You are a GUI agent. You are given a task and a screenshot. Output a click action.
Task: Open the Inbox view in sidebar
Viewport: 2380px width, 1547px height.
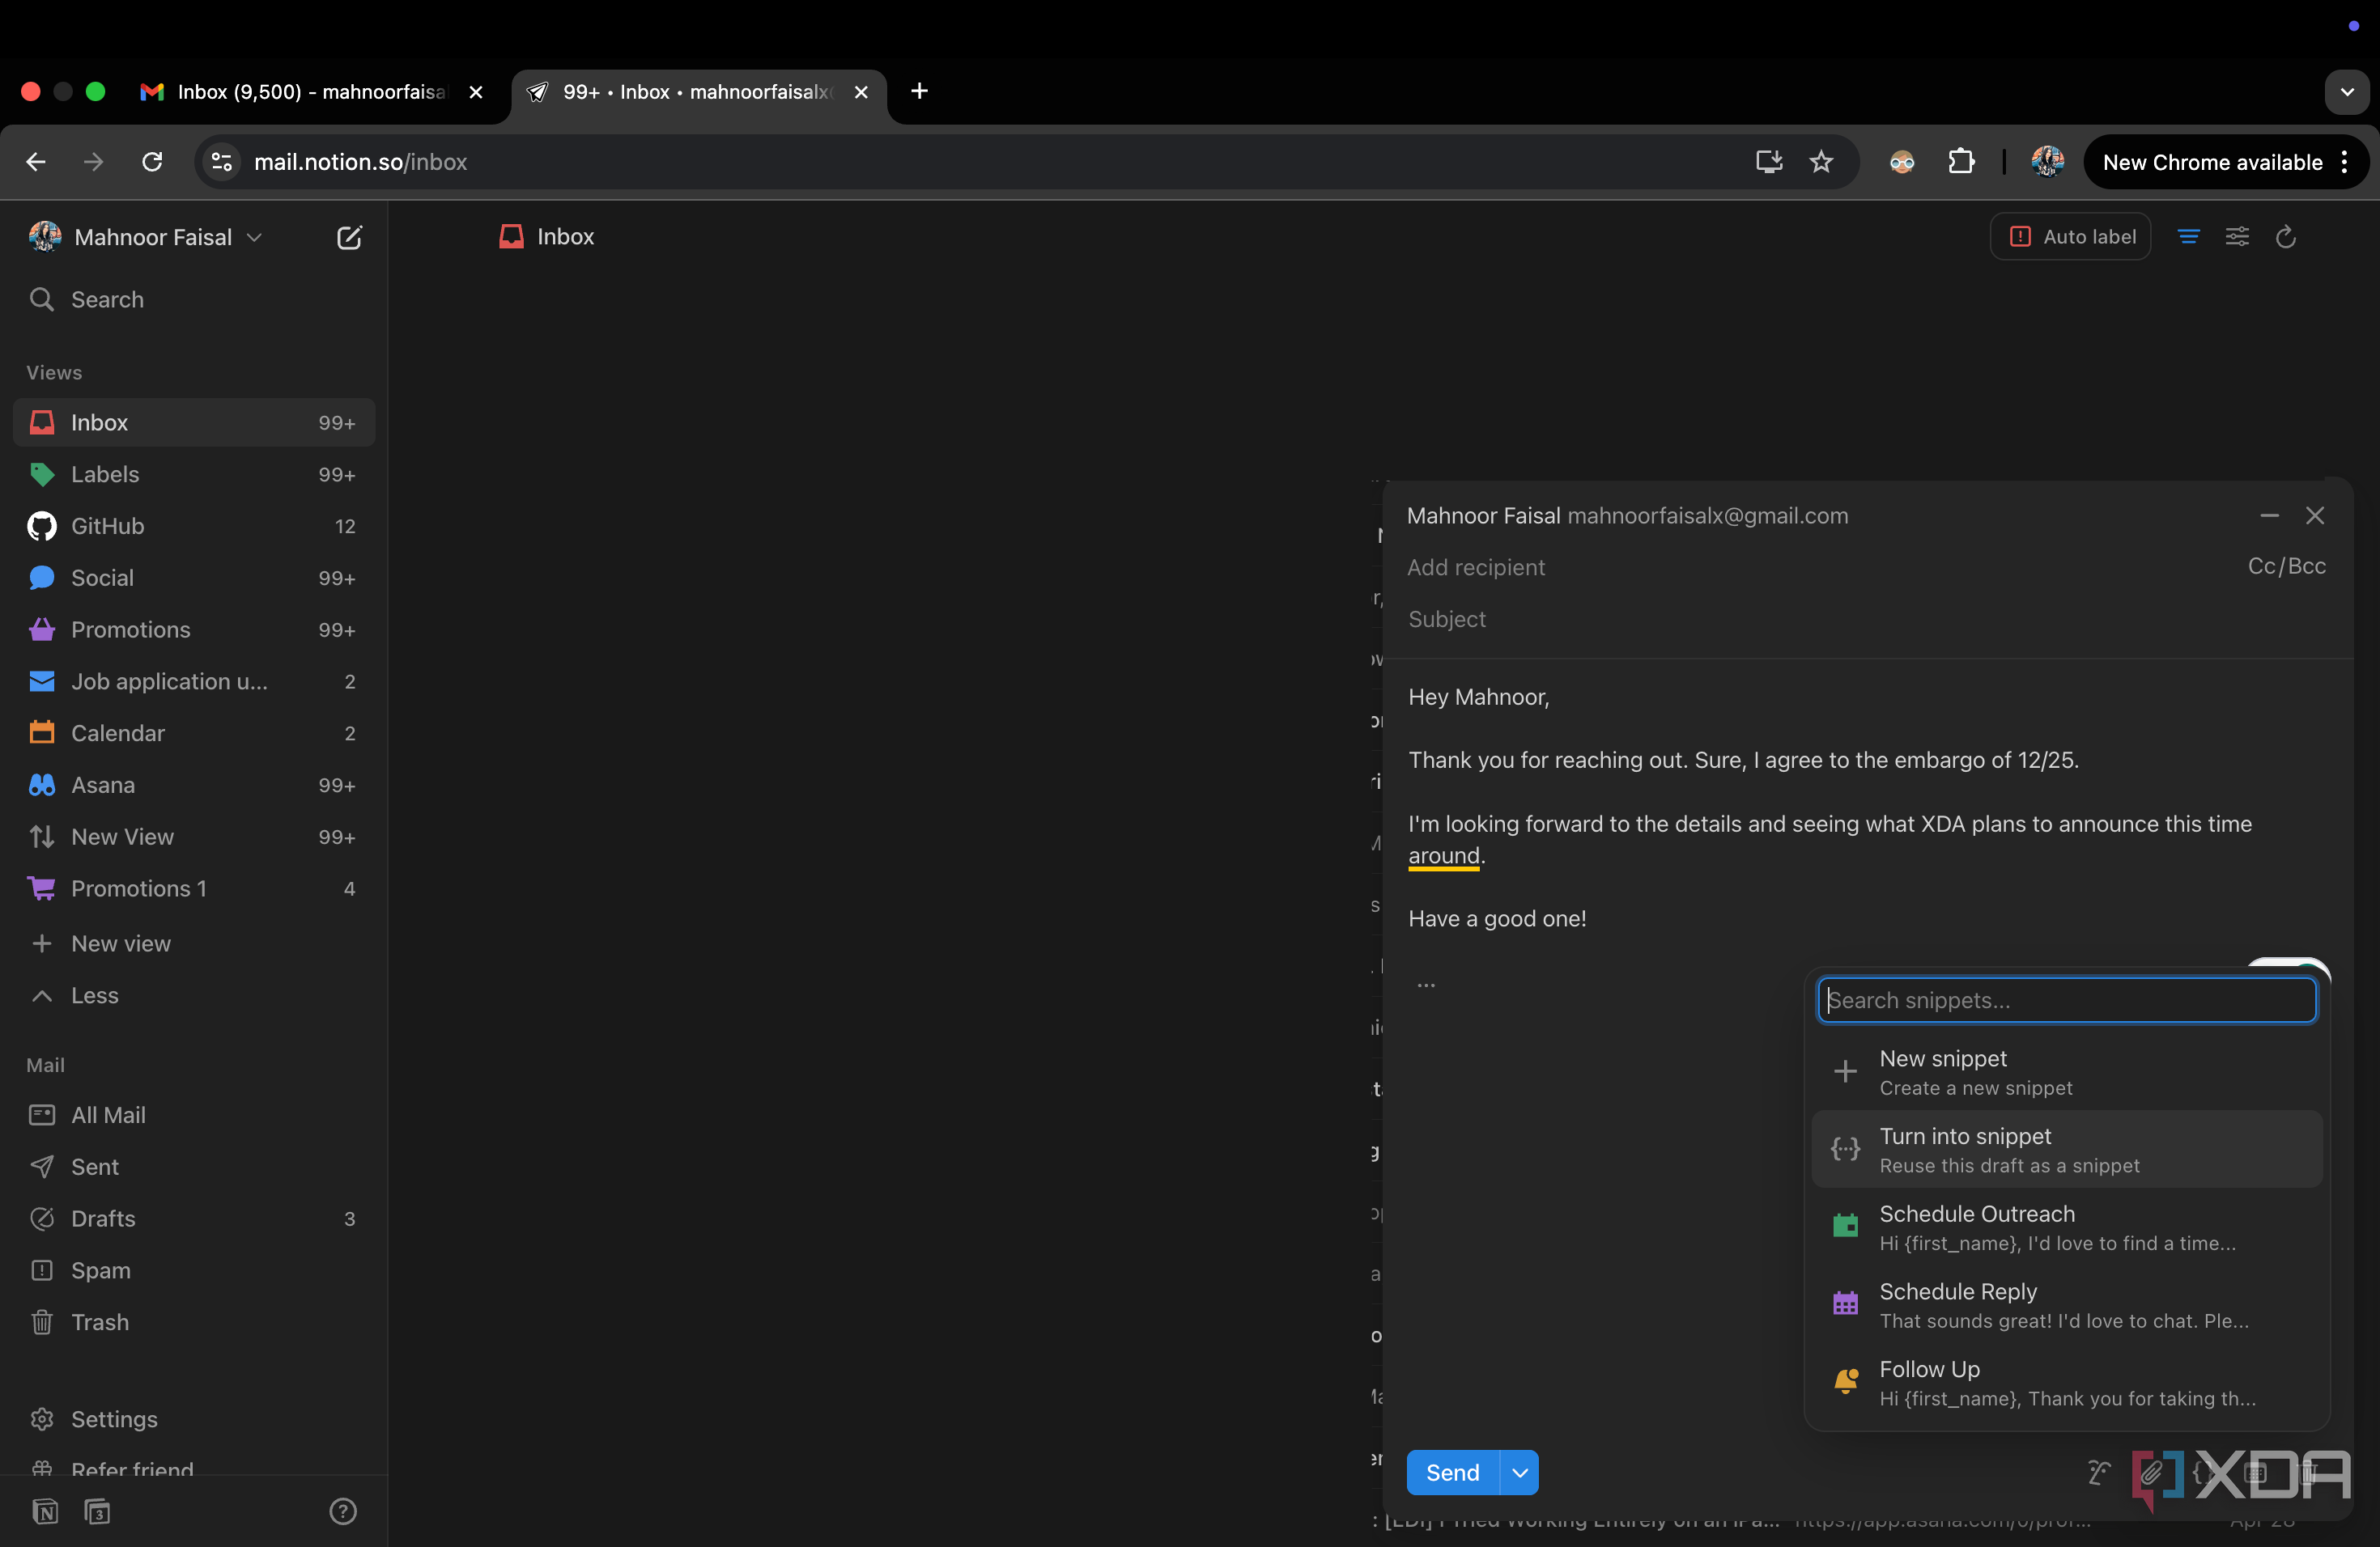pyautogui.click(x=194, y=422)
